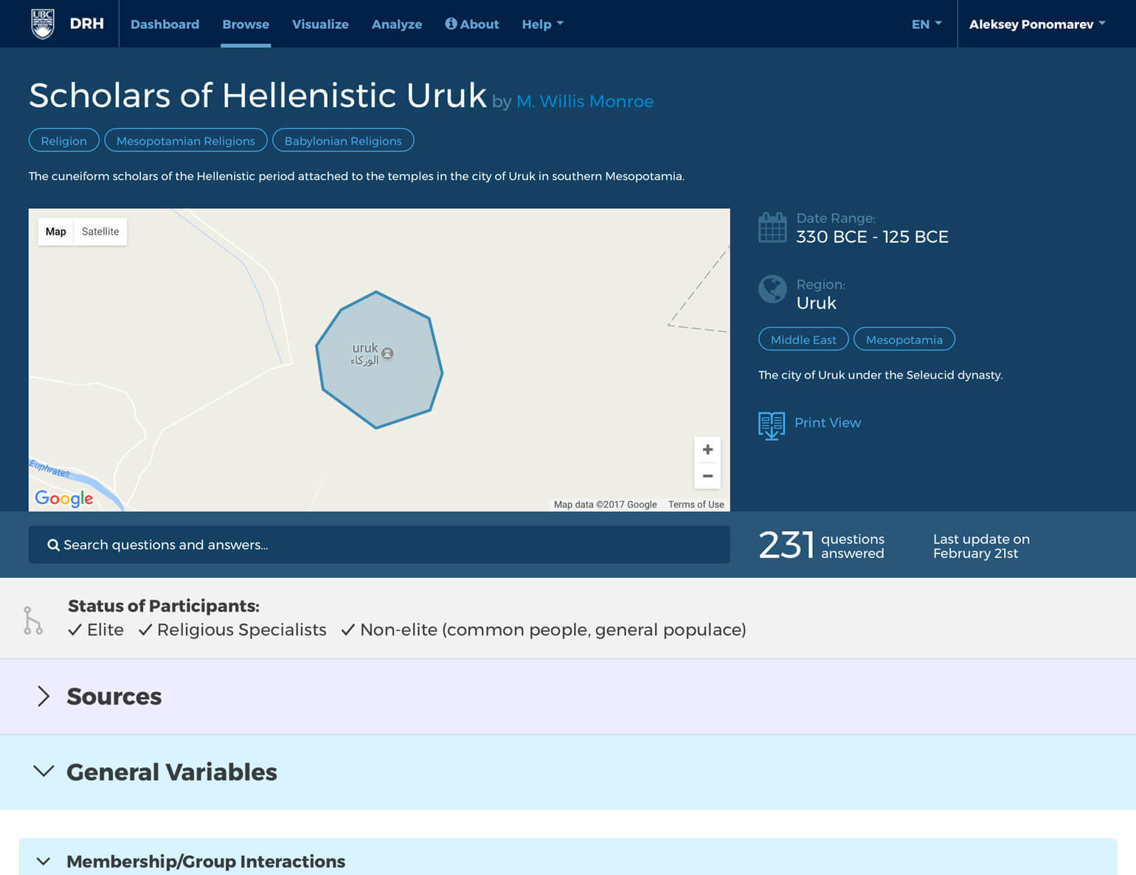Open the Dashboard nav item
Viewport: 1136px width, 875px height.
coord(164,24)
